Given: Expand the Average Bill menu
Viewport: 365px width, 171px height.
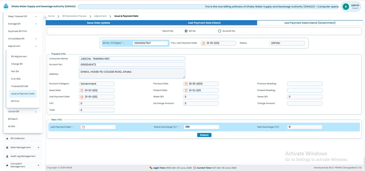Looking at the screenshot, I should pyautogui.click(x=36, y=24).
